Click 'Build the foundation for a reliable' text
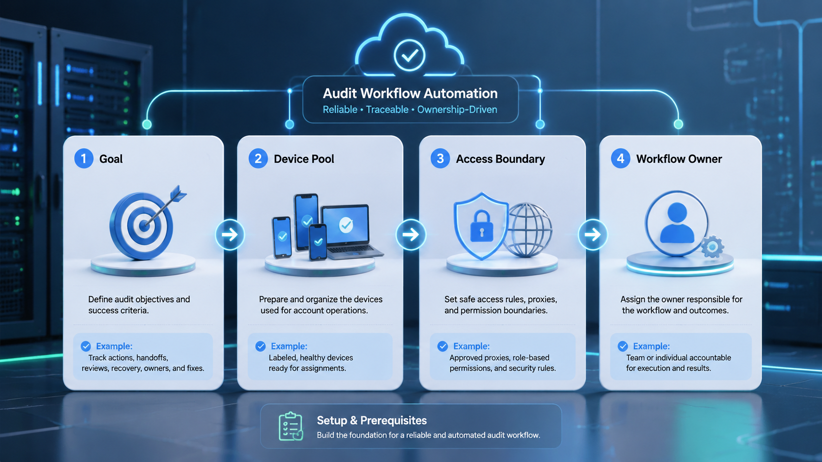The image size is (822, 462). tap(428, 435)
